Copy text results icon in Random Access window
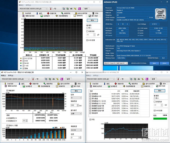Viewport: 170px width, 143px height. click(64, 9)
